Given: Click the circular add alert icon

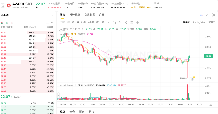Looking at the screenshot, I should [138, 22].
